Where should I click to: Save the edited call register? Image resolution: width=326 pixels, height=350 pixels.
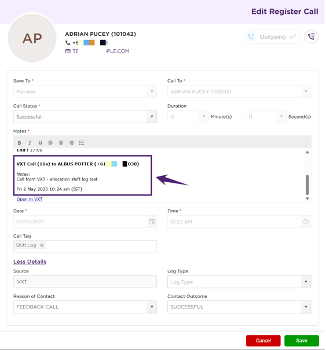(302, 341)
